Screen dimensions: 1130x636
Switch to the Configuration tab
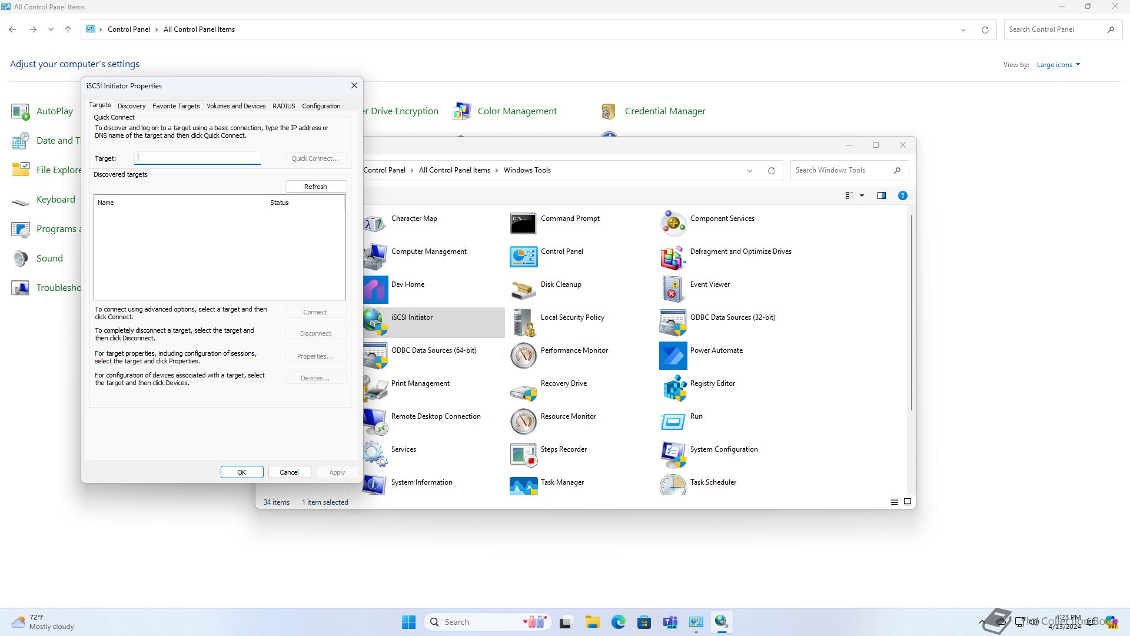(x=321, y=106)
